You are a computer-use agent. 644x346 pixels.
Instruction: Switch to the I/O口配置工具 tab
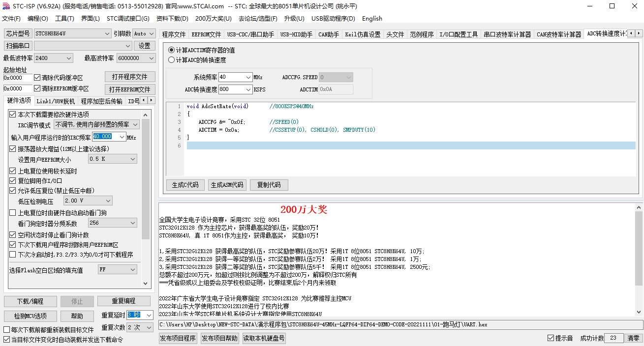point(459,34)
